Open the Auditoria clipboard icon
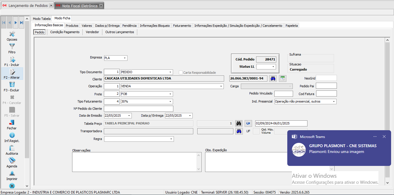394x195 pixels. (12, 148)
